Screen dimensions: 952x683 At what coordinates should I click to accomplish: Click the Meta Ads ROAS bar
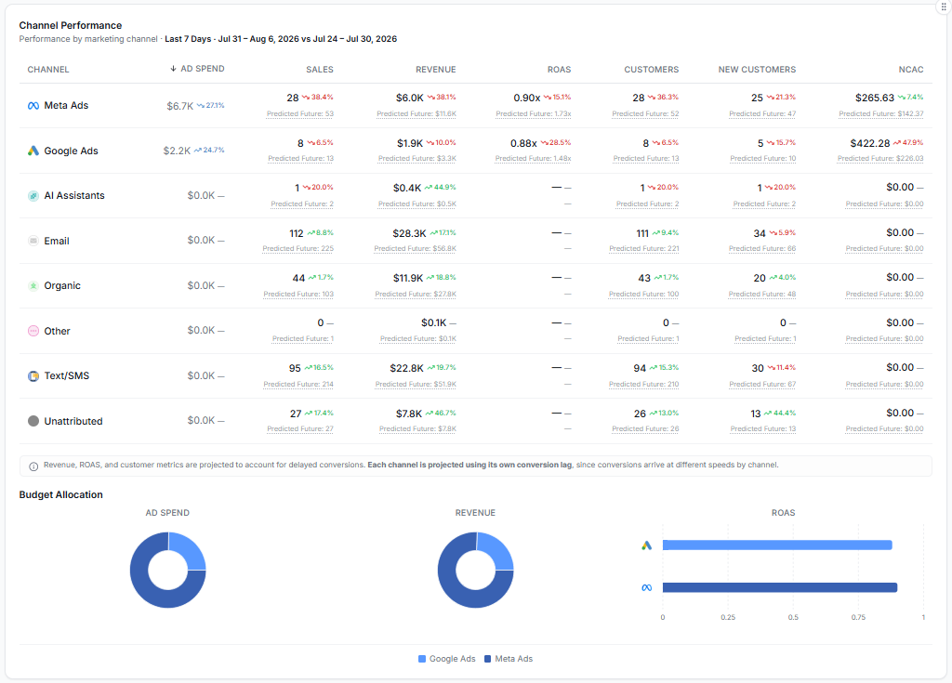780,587
